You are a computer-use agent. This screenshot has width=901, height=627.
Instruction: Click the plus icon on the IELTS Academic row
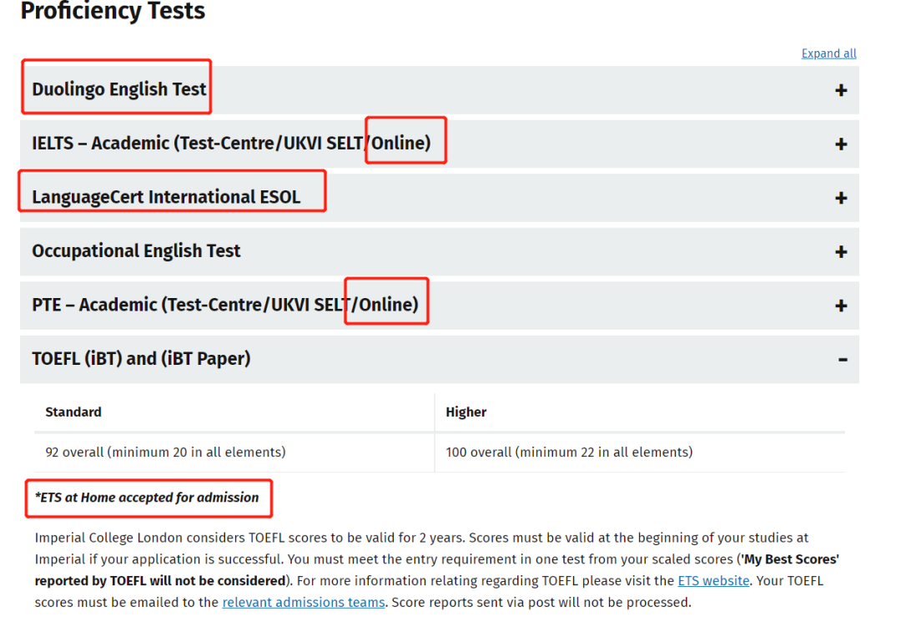(x=841, y=144)
